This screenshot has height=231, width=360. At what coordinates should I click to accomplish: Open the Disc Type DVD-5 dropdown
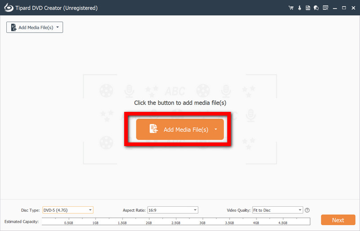68,210
